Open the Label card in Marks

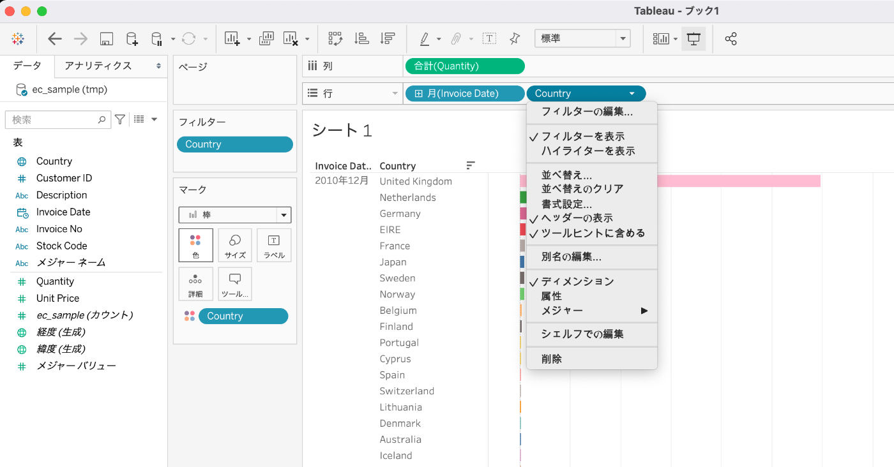(274, 246)
